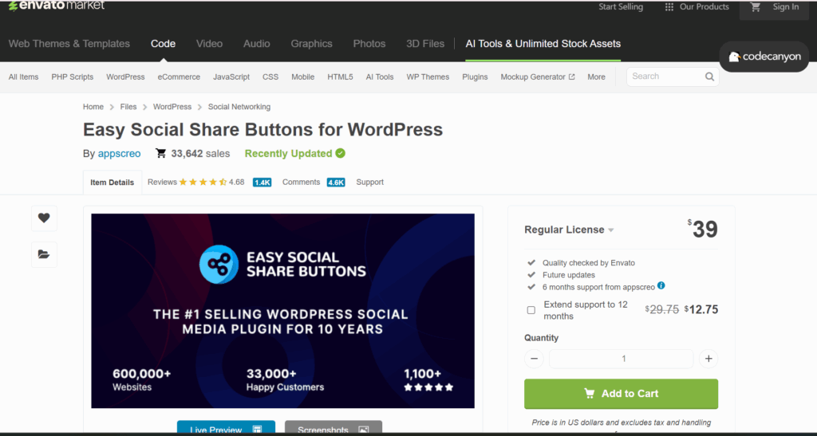The width and height of the screenshot is (817, 436).
Task: Open the Video category
Action: click(x=210, y=44)
